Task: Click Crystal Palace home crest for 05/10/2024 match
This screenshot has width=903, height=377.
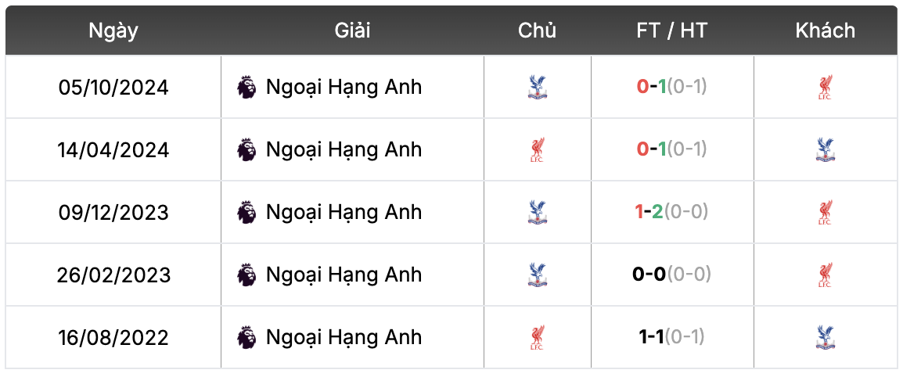Action: pyautogui.click(x=538, y=87)
